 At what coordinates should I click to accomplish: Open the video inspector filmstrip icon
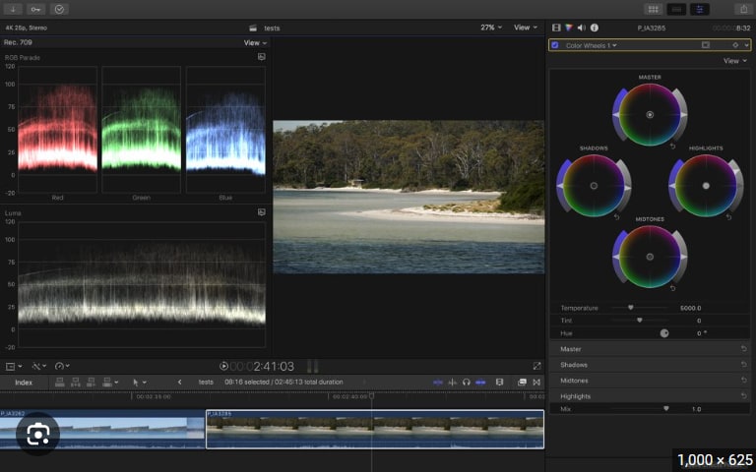coord(556,28)
